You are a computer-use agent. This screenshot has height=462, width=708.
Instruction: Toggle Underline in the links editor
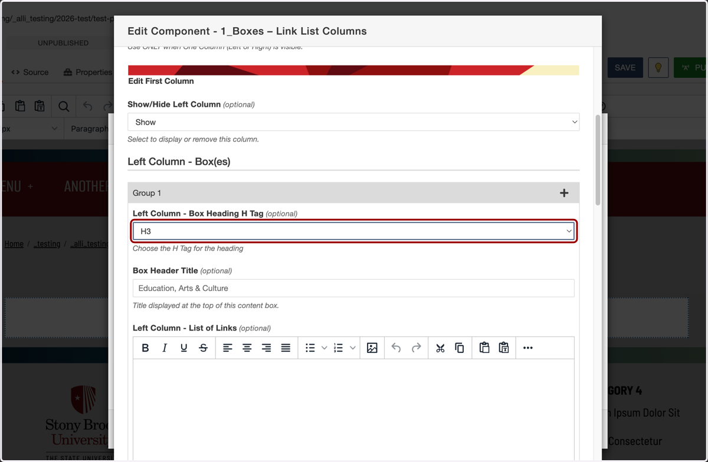click(184, 348)
